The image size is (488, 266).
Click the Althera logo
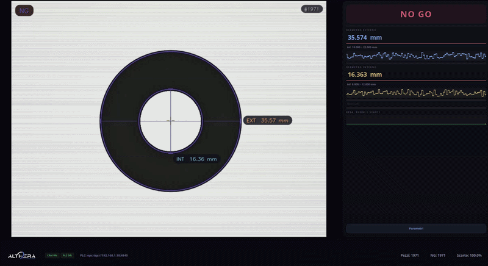pyautogui.click(x=21, y=255)
